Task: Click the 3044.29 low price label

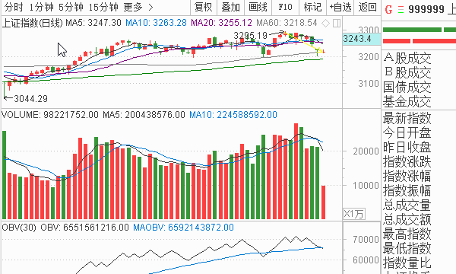Action: coord(30,99)
